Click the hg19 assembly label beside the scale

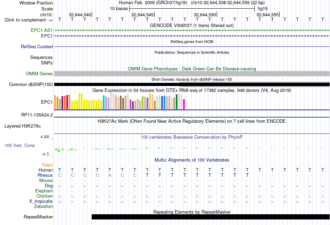[263, 9]
